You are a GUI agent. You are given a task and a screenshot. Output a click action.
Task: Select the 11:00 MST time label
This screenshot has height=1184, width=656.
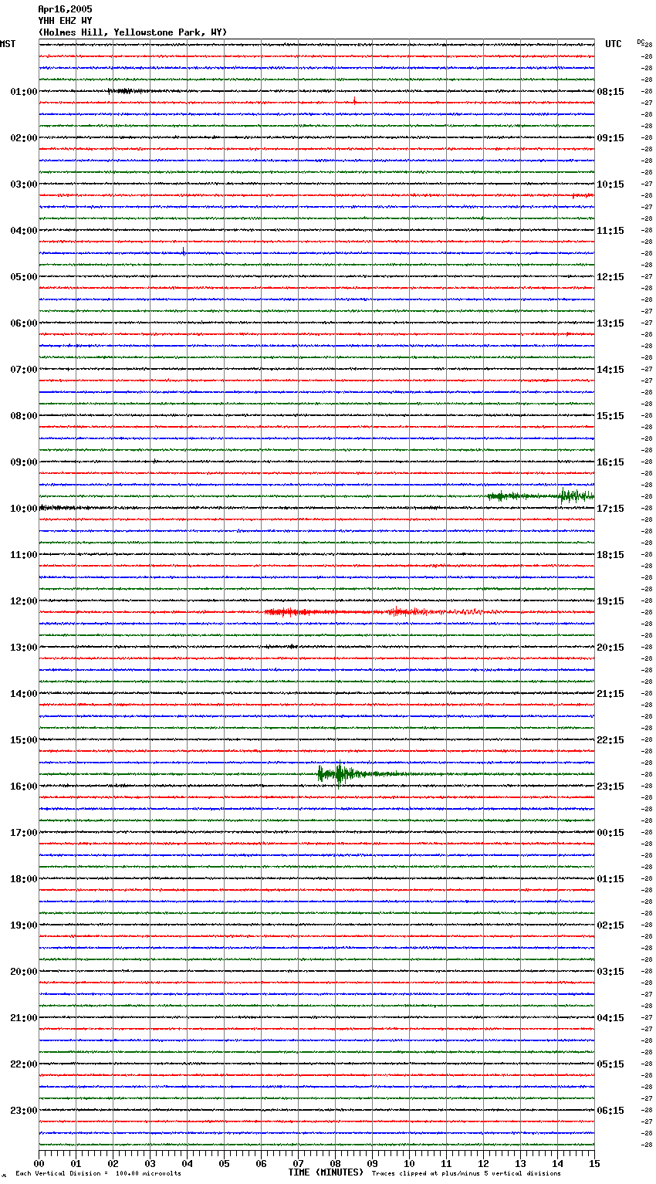[x=24, y=555]
